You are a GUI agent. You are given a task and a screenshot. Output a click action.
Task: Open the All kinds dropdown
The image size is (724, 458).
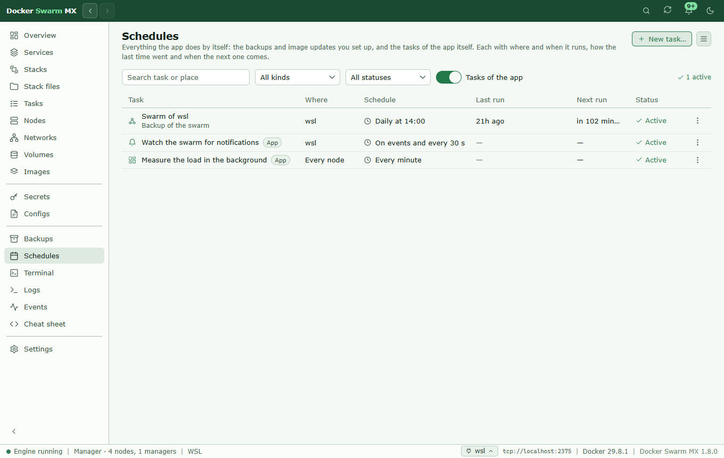298,77
